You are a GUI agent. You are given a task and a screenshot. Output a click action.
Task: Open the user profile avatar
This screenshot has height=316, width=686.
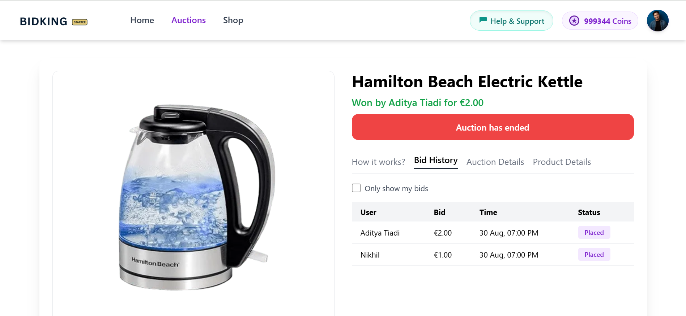(657, 21)
